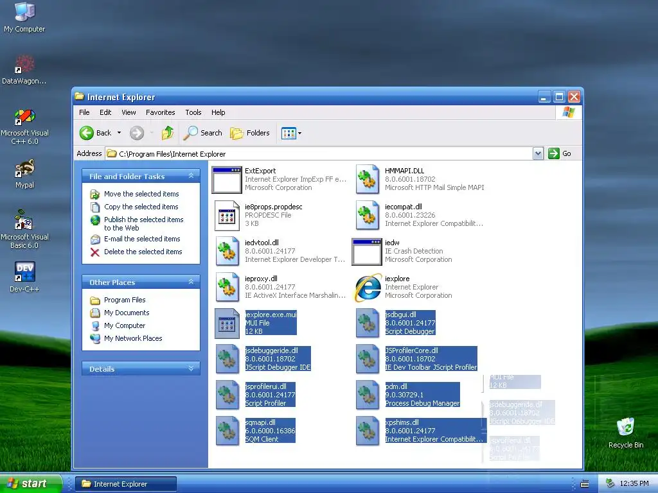Go to Program Files in Other Places
Screen dimensions: 658x493
click(125, 300)
